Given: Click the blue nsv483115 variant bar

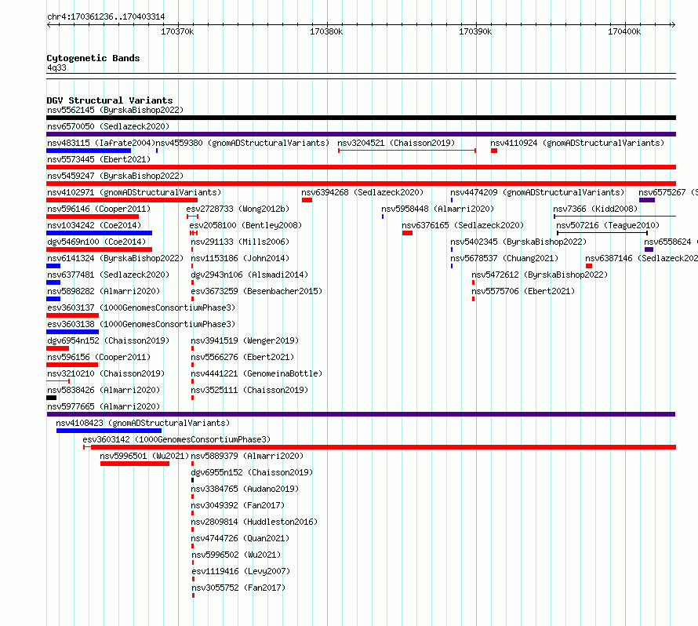Looking at the screenshot, I should click(89, 151).
